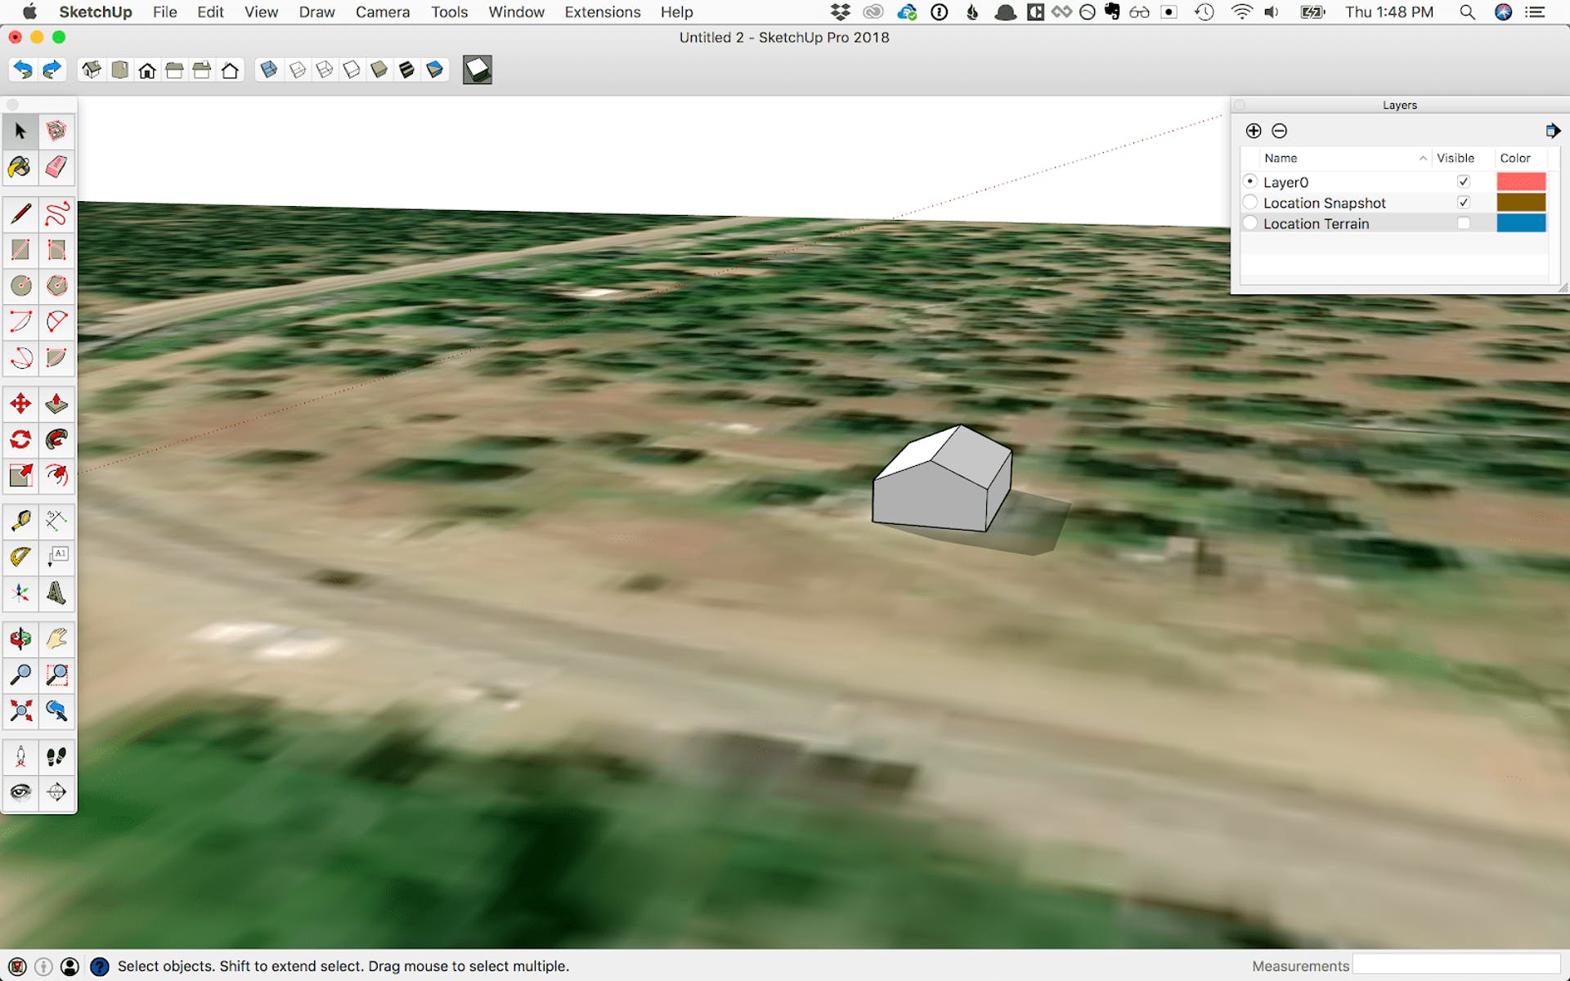Activate the Move tool
The height and width of the screenshot is (981, 1570).
20,403
